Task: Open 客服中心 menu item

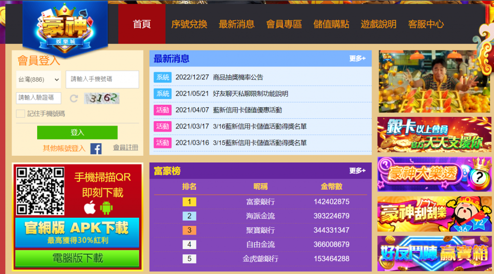Action: [x=426, y=24]
